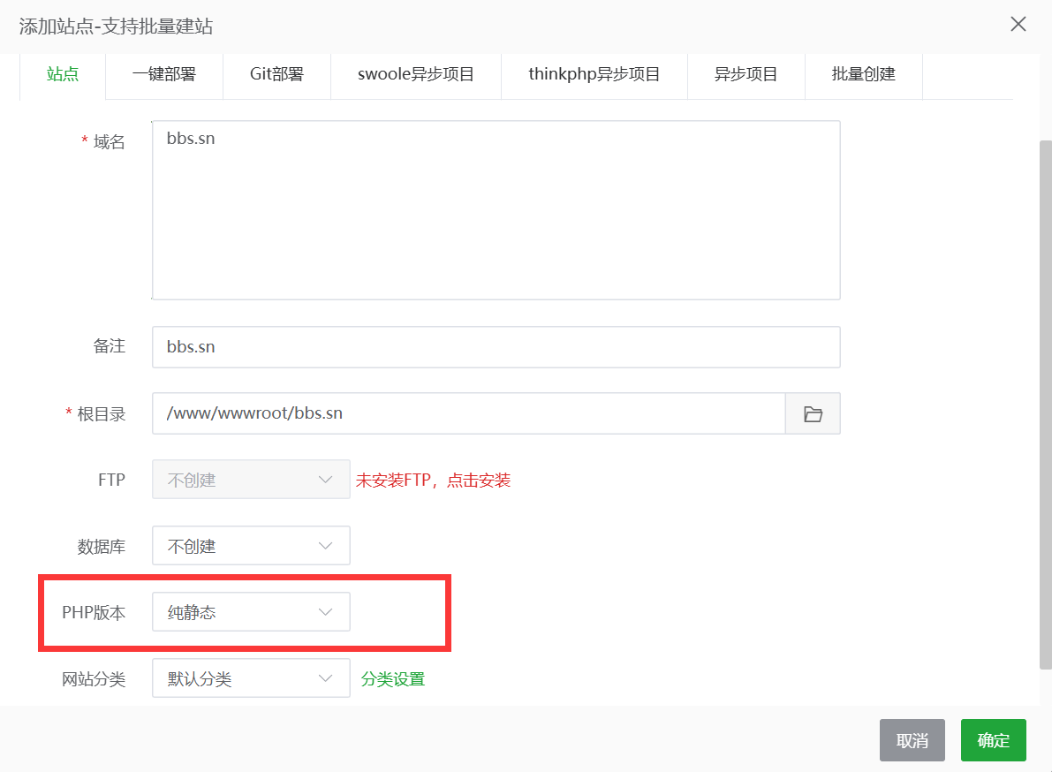The image size is (1052, 772).
Task: Switch to the 站点 tab
Action: 63,74
